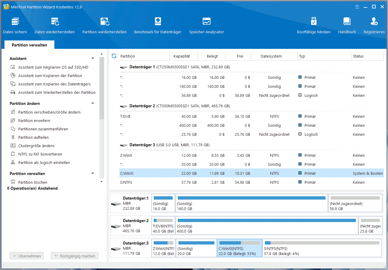This screenshot has width=388, height=270.
Task: Collapse the Partition ändern section
Action: point(93,103)
